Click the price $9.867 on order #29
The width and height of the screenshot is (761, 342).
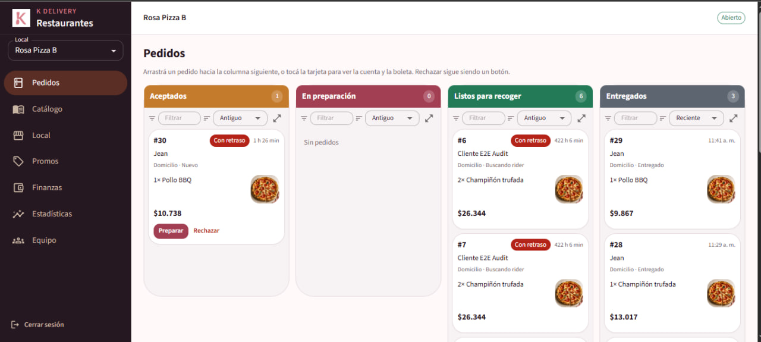tap(622, 214)
